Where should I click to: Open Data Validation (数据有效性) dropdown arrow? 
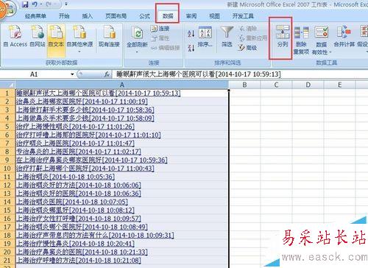coord(330,52)
